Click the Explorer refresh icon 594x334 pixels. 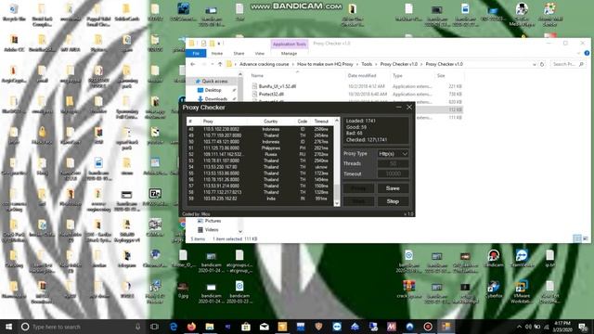coord(542,64)
